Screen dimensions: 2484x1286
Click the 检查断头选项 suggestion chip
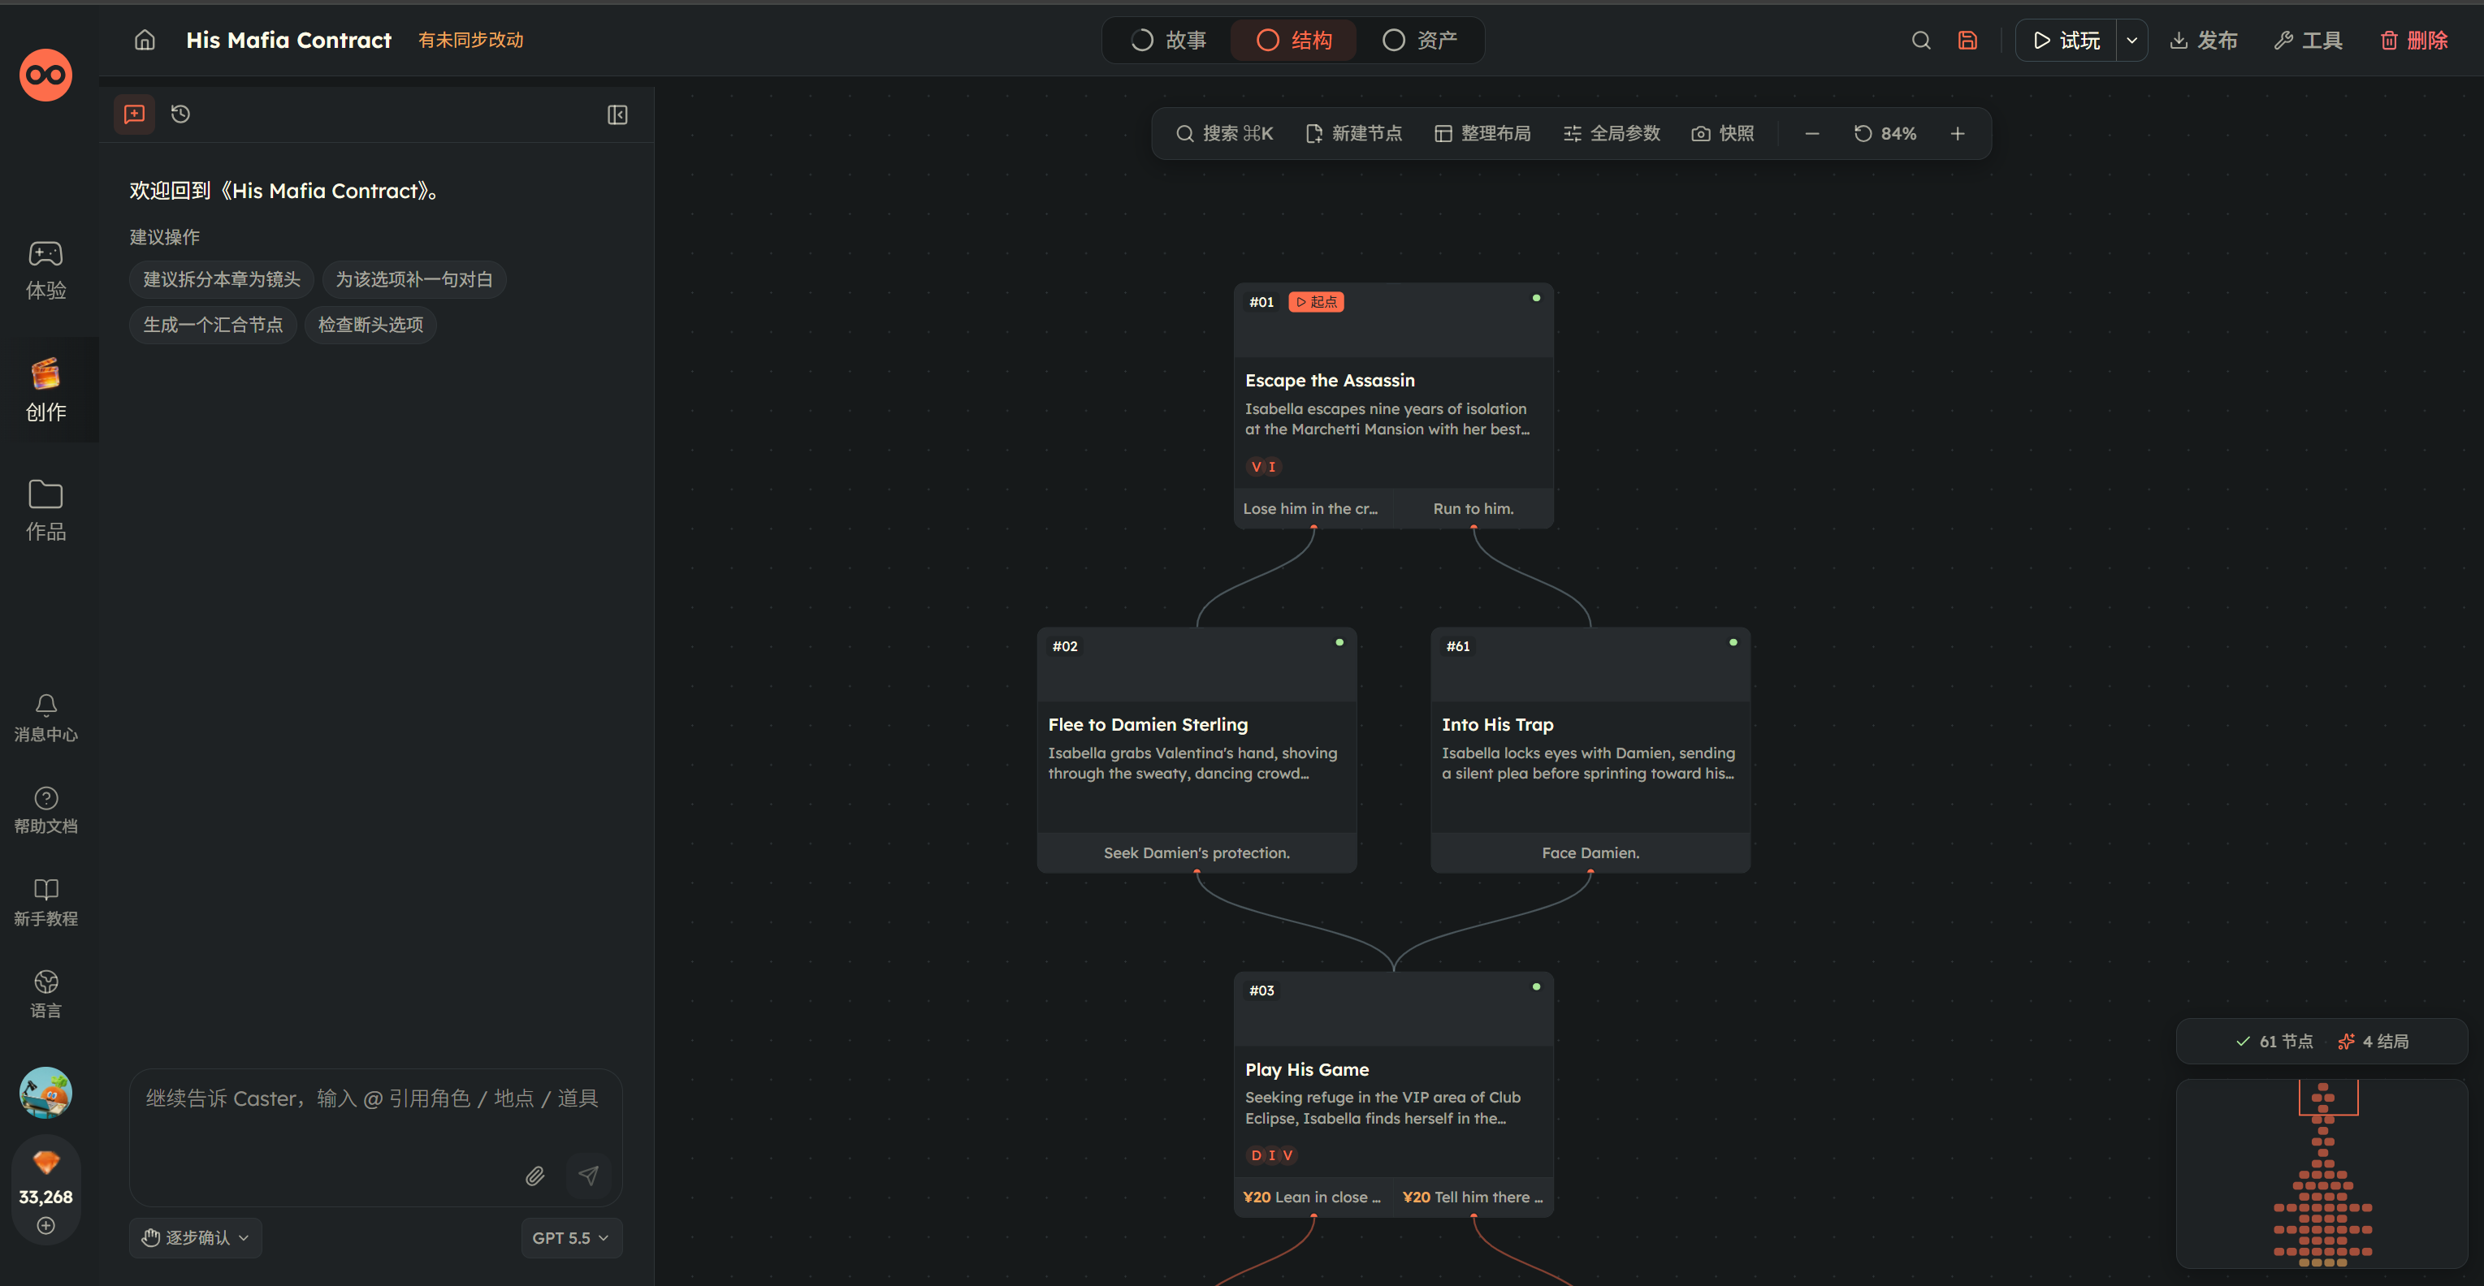point(370,325)
